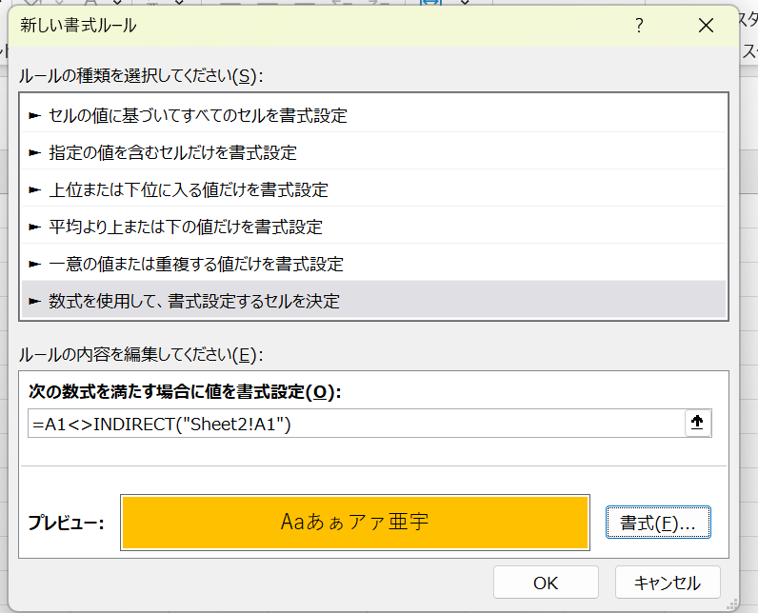
Task: Click the 次の数式を満たす場合に値を書式設定(O) label
Action: (185, 391)
